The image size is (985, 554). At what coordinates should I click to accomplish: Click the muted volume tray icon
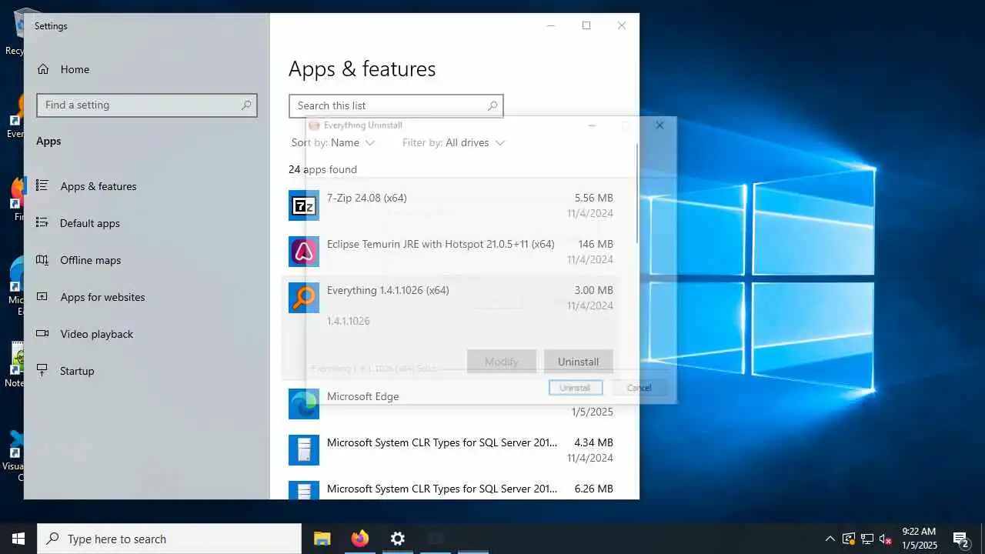pos(886,539)
